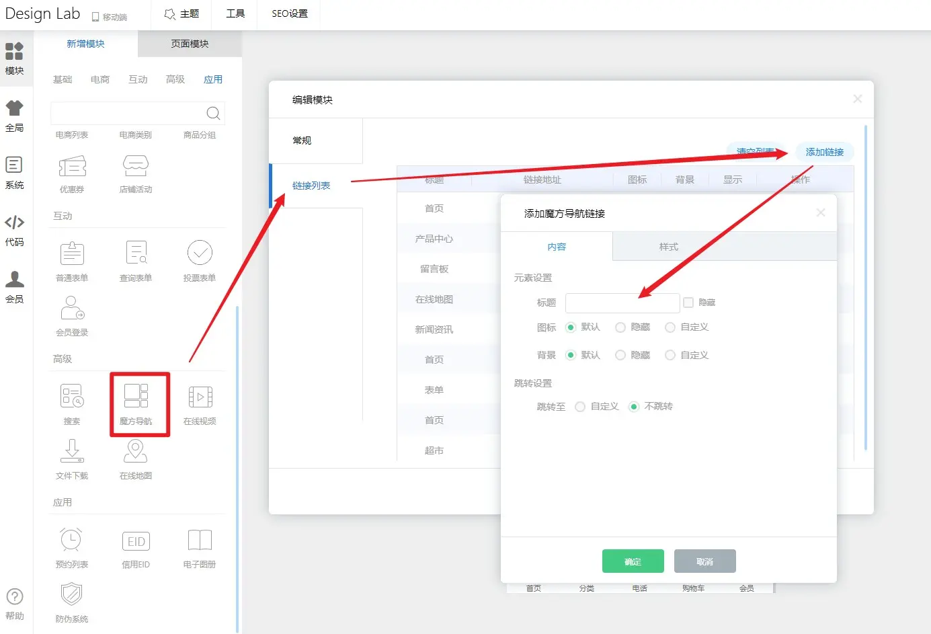Open the 页面模块 tab
The image size is (931, 634).
(x=190, y=44)
